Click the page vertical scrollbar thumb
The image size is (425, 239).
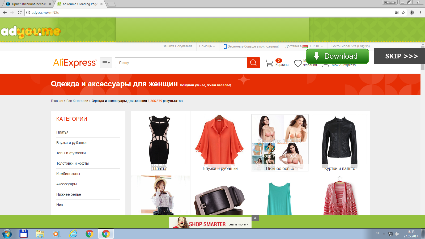423,58
